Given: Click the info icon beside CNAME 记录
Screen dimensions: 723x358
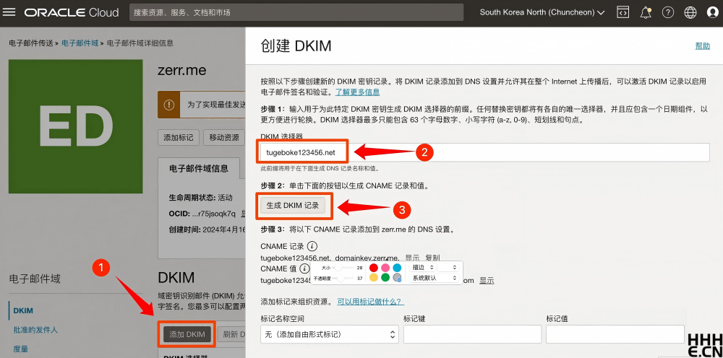Looking at the screenshot, I should (x=312, y=245).
